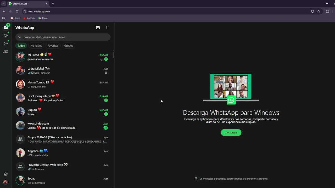This screenshot has width=335, height=188.
Task: Open the tab search dropdown arrow
Action: [4, 4]
